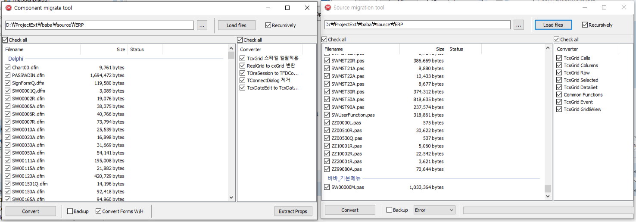Click file list scrollbar thumb in Source migration tool
Image resolution: width=636 pixels, height=222 pixels.
tap(548, 189)
